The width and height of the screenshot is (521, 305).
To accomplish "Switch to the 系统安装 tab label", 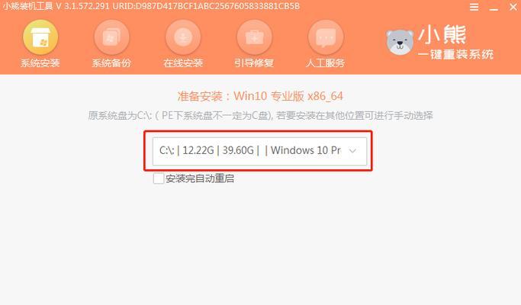I will click(x=40, y=63).
